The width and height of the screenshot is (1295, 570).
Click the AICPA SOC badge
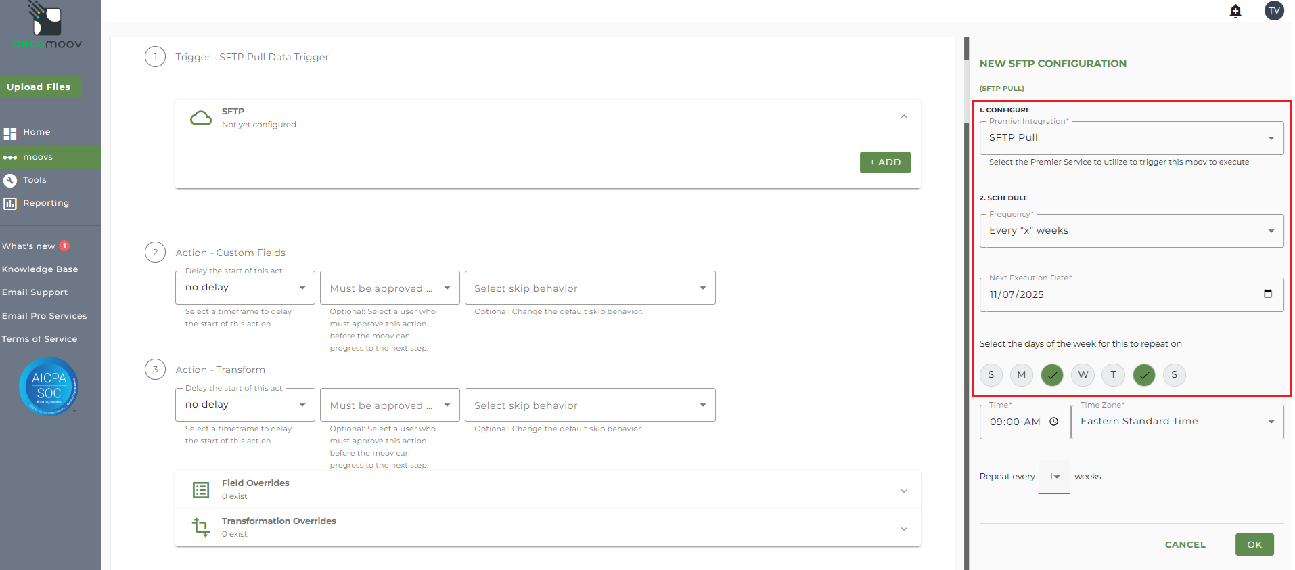click(49, 386)
